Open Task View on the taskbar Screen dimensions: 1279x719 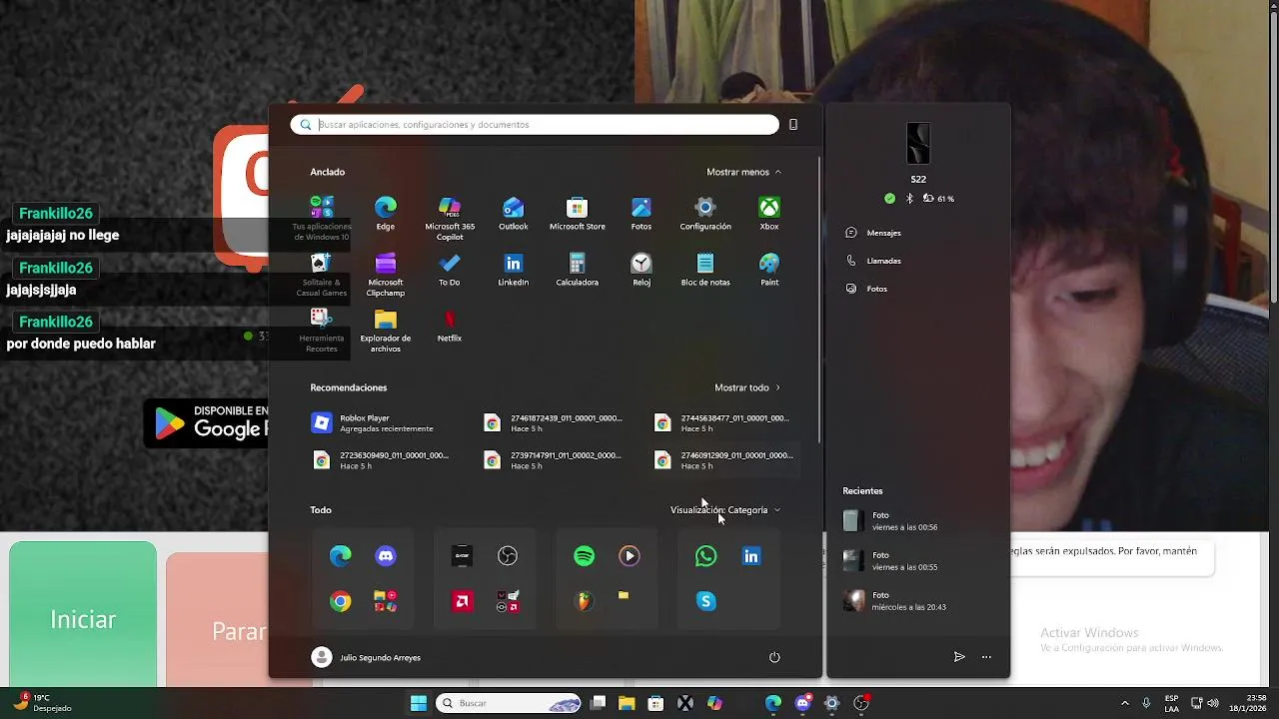pos(599,703)
